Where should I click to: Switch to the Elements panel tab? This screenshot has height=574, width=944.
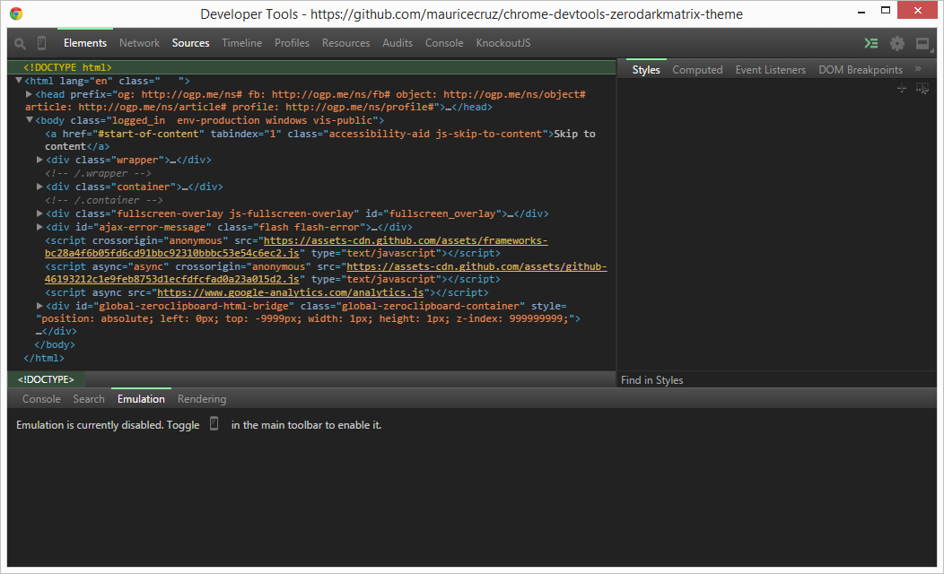(x=85, y=43)
